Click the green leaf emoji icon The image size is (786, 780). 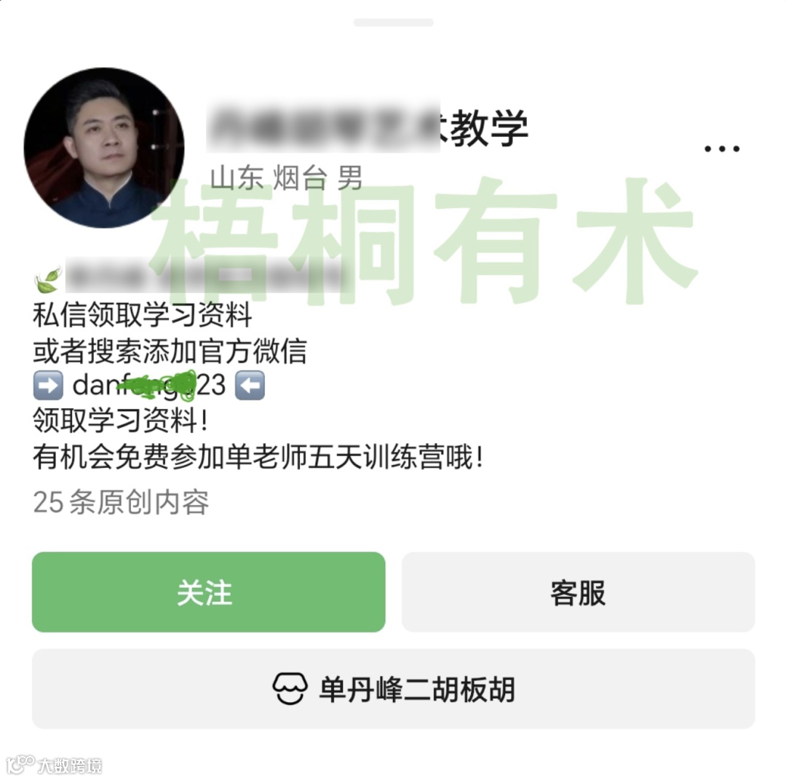tap(47, 279)
